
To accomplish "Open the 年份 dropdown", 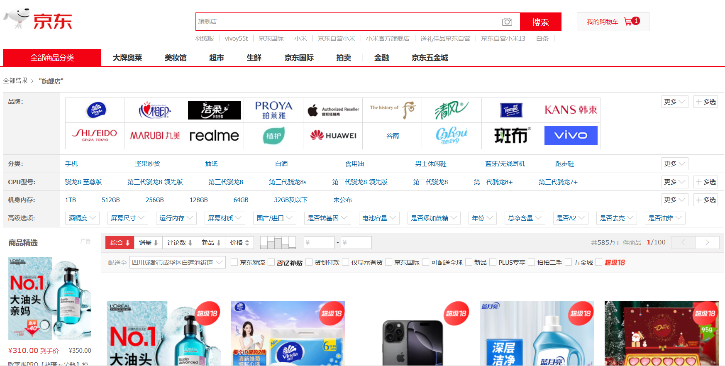I will [x=482, y=218].
